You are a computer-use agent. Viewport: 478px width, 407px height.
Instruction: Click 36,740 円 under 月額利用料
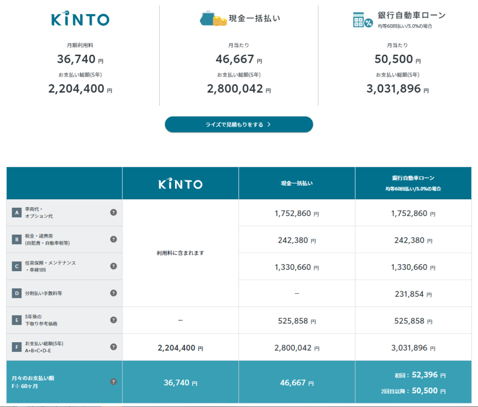tap(80, 59)
